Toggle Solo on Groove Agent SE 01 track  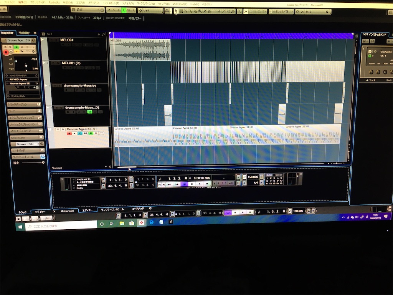[x=63, y=129]
